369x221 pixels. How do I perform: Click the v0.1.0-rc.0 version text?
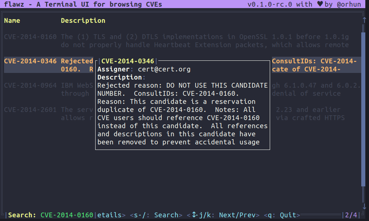click(x=270, y=4)
